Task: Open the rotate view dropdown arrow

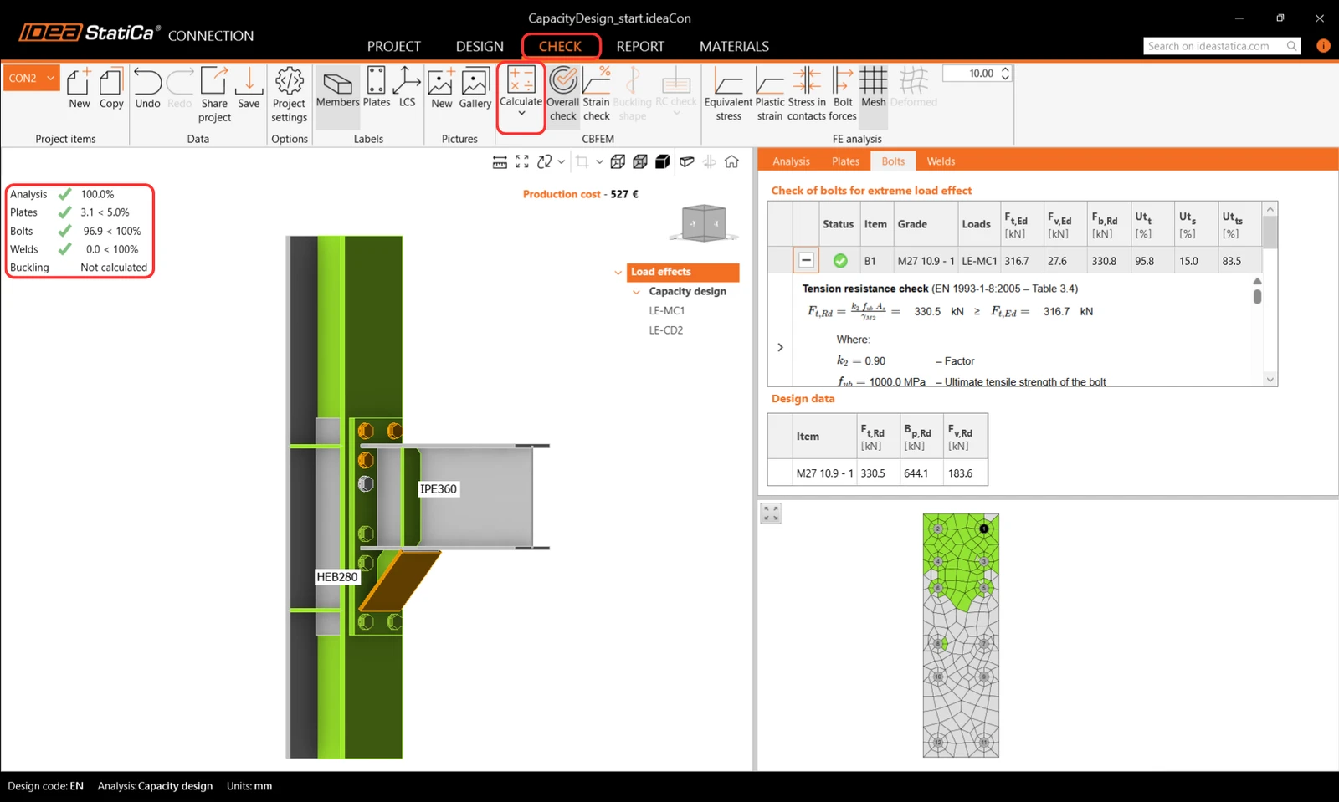Action: tap(562, 162)
